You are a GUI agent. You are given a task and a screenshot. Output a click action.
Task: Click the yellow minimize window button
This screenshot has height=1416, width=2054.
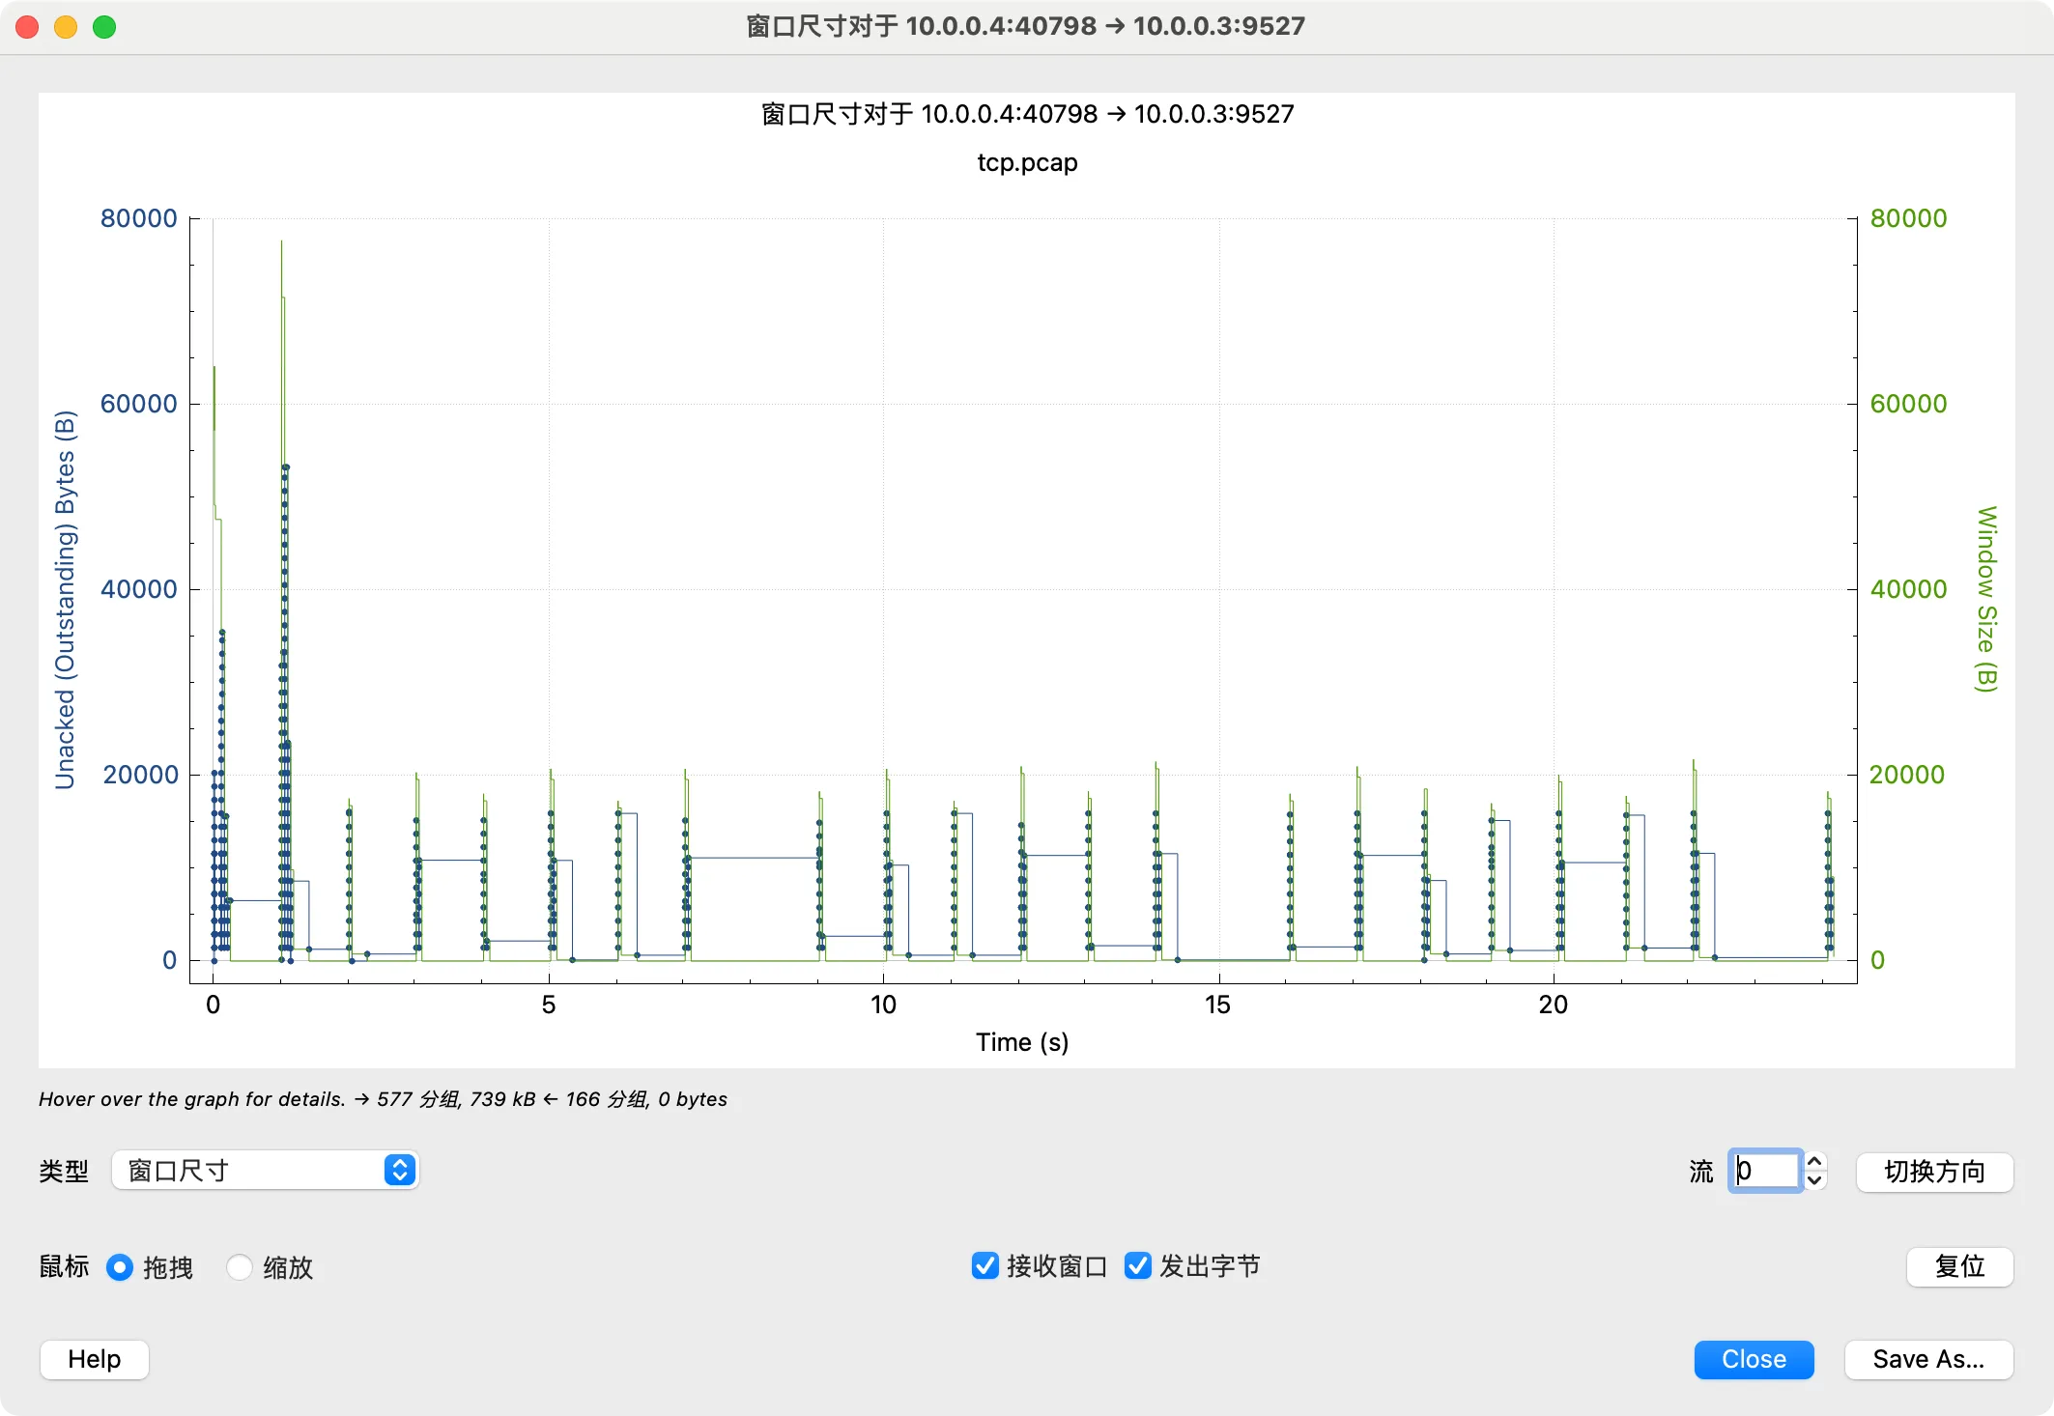pos(66,26)
